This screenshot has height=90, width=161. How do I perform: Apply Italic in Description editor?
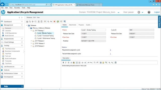click(x=66, y=62)
